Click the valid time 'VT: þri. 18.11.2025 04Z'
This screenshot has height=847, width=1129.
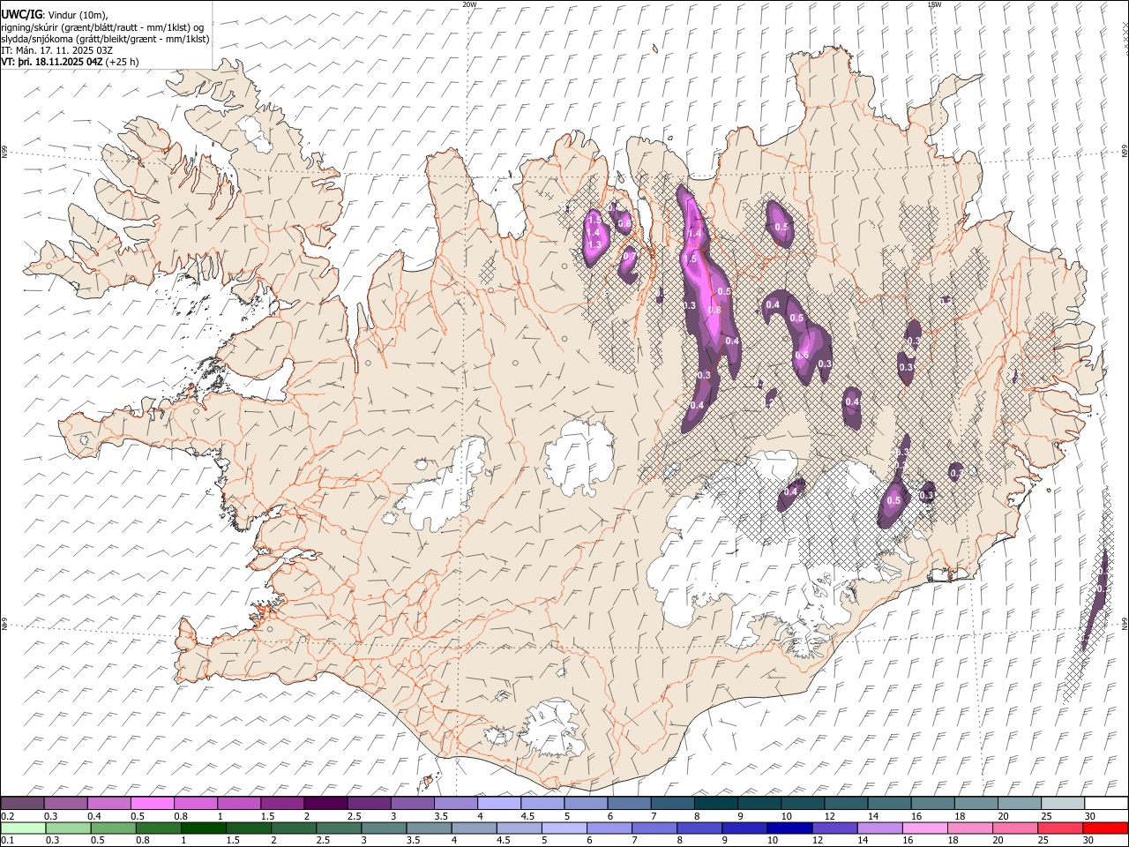(x=51, y=62)
